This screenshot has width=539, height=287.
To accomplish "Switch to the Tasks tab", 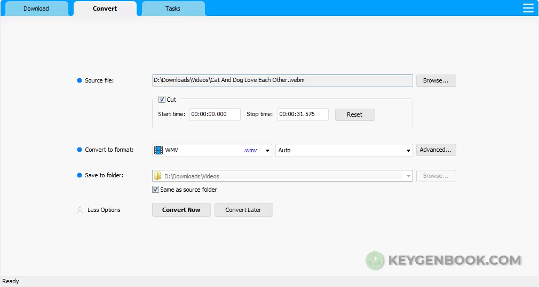I will click(172, 9).
